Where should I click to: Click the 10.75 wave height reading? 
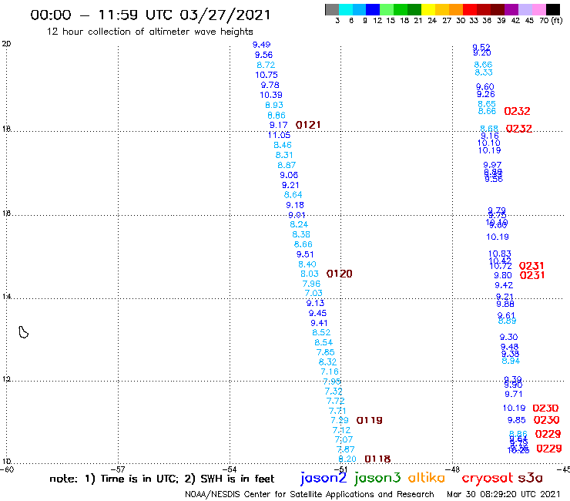(266, 75)
